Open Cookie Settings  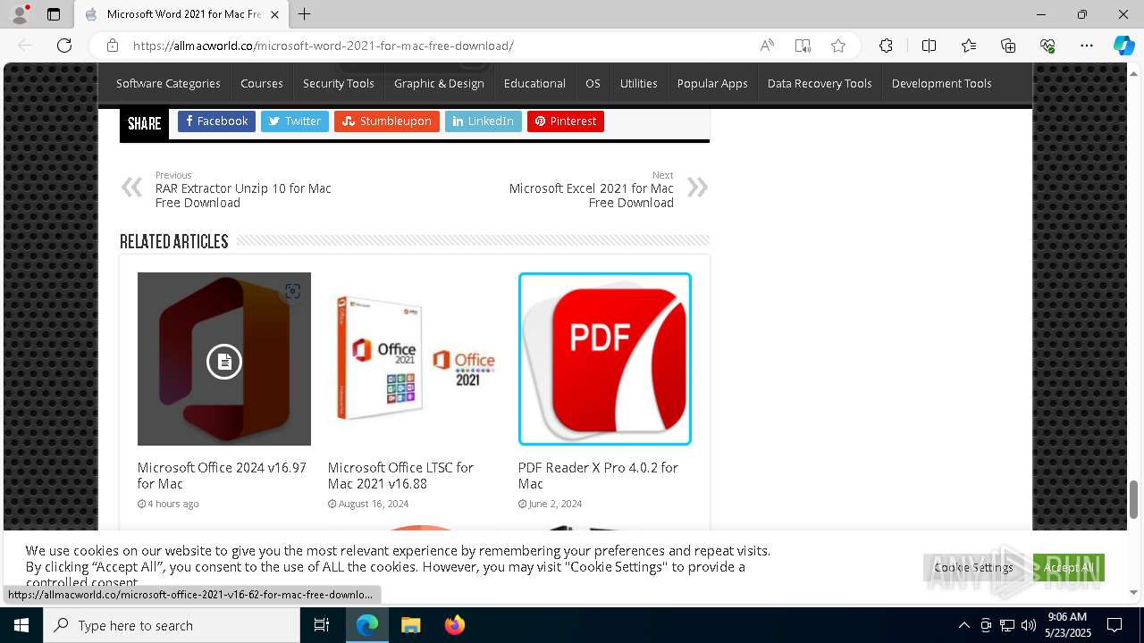tap(973, 567)
